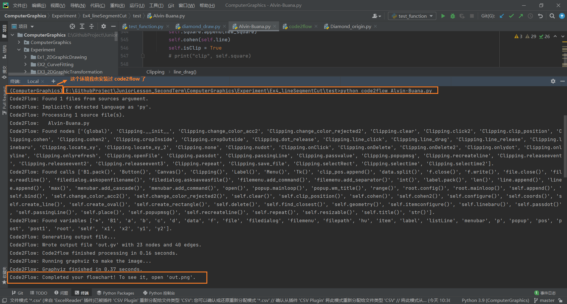Close the diamond_draw.py tab
Viewport: 567px width, 304px height.
[224, 26]
